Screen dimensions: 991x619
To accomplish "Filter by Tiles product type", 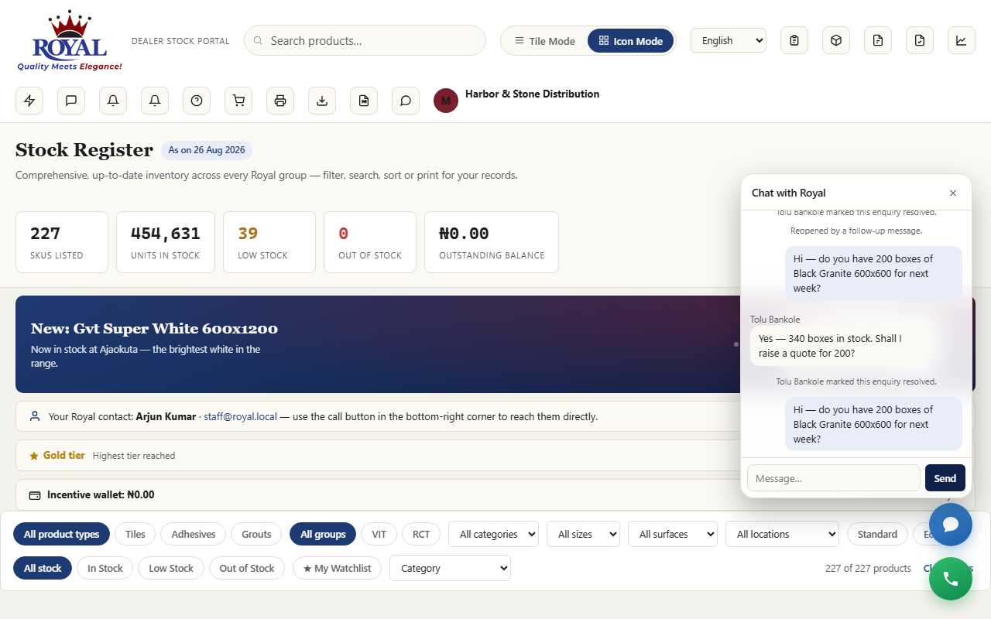I will tap(135, 534).
